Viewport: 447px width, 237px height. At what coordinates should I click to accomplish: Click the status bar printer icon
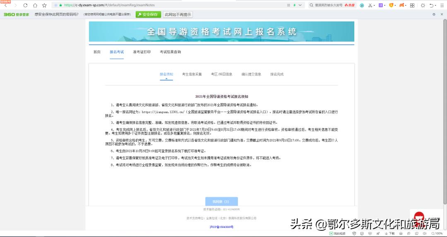[x=401, y=234]
